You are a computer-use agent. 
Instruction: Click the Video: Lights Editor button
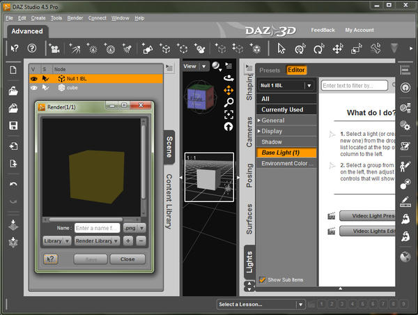click(x=367, y=231)
